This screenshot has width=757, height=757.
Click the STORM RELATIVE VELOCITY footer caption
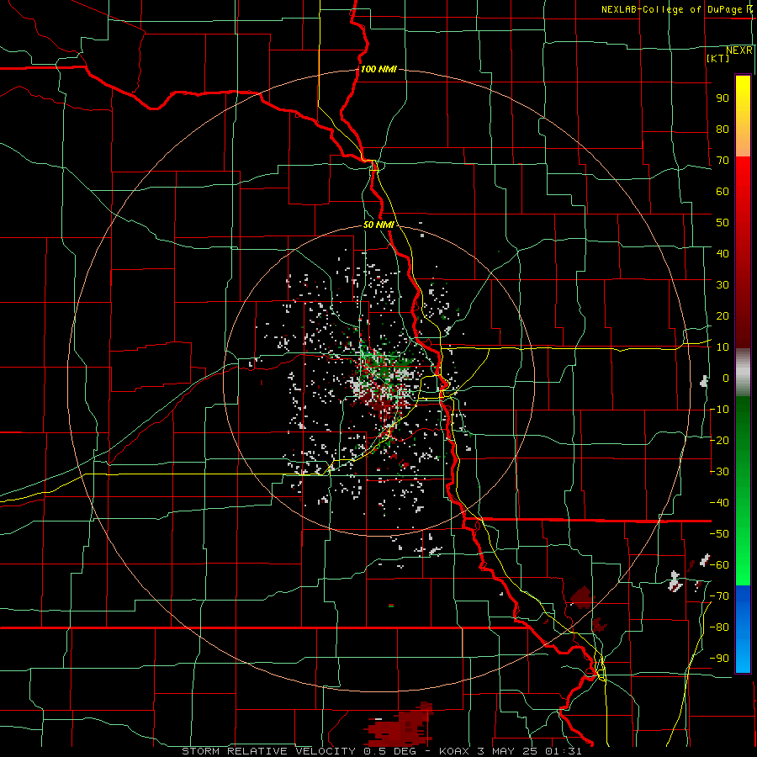pos(381,751)
